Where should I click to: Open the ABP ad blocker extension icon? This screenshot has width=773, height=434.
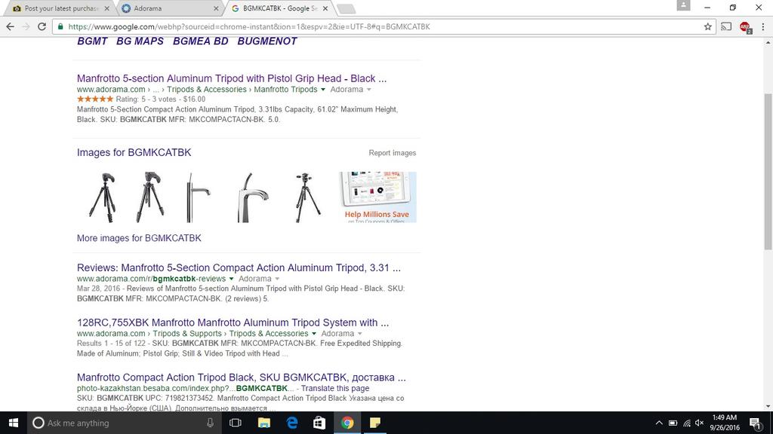(744, 26)
